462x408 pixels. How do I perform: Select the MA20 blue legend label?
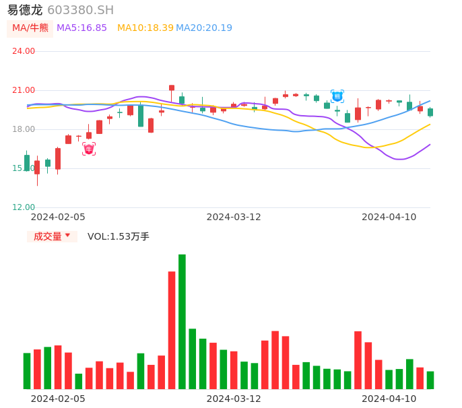(204, 28)
